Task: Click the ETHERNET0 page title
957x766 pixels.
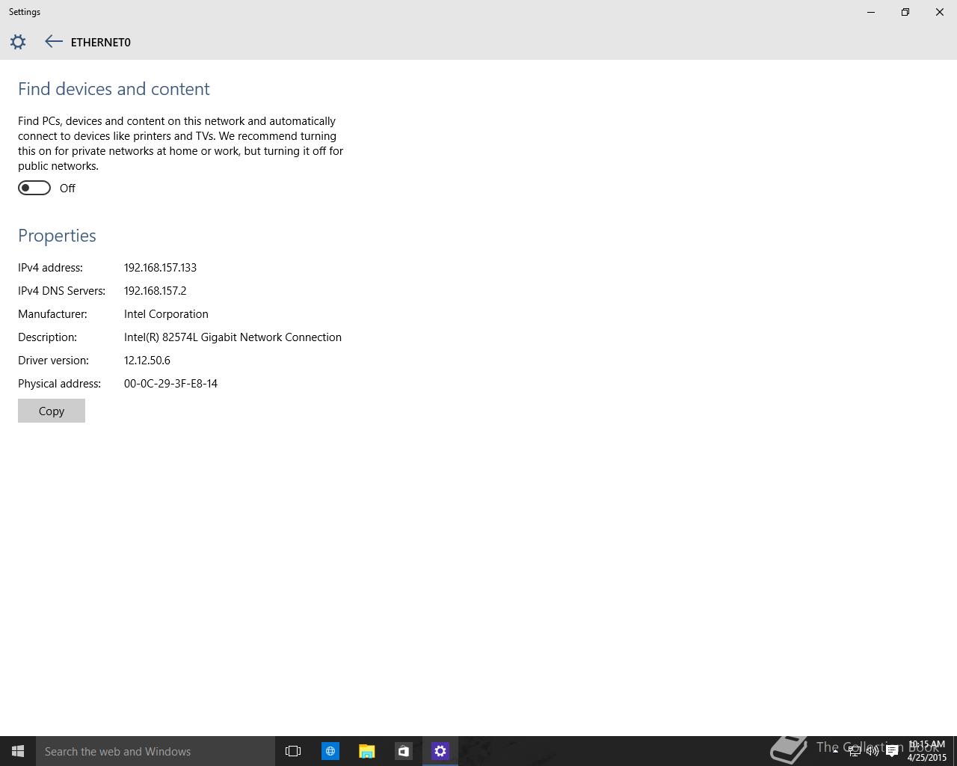Action: click(101, 43)
